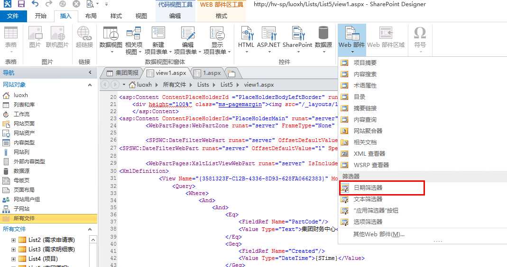Click the file tree scrollbar up arrow
Screen dimensions: 507x267
click(93, 240)
